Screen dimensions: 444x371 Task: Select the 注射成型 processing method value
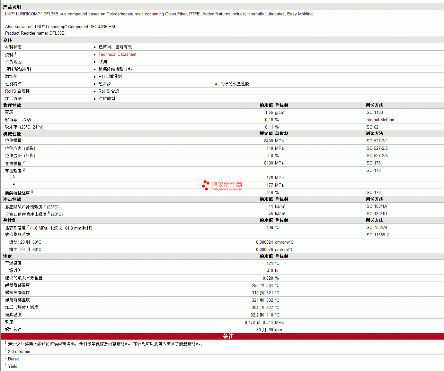tap(107, 99)
